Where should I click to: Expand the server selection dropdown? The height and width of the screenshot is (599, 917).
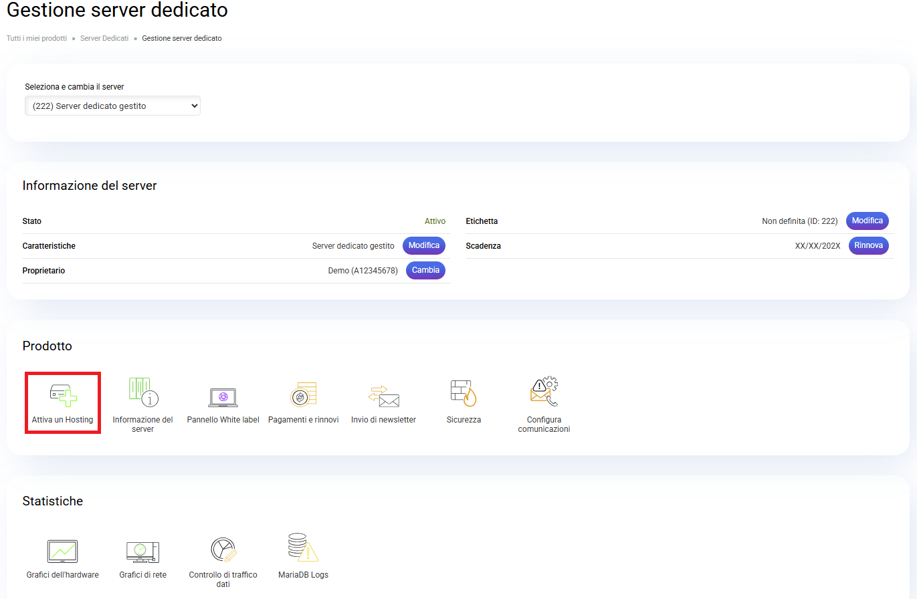click(112, 106)
